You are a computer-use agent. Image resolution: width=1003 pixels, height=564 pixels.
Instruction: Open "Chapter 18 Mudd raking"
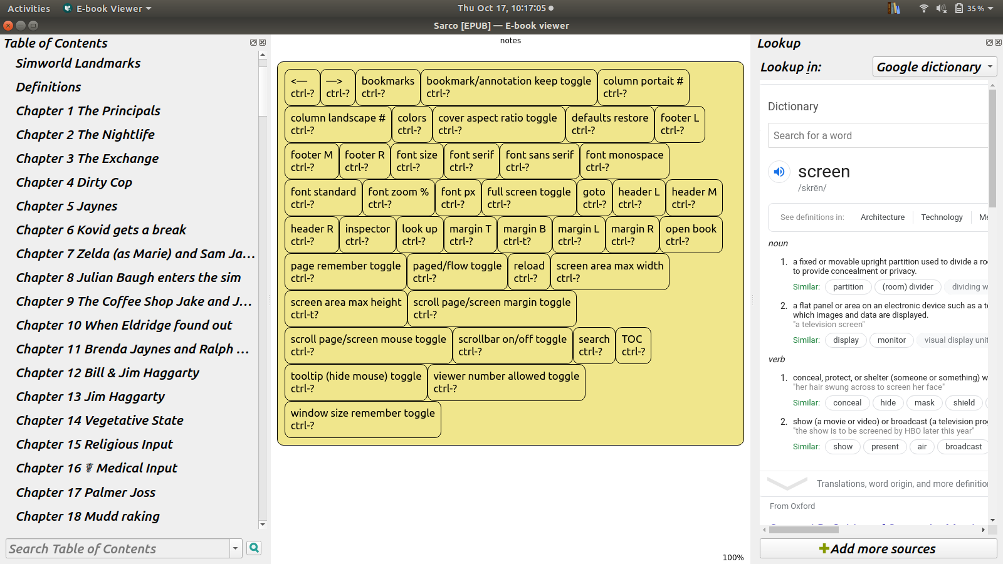pyautogui.click(x=88, y=516)
